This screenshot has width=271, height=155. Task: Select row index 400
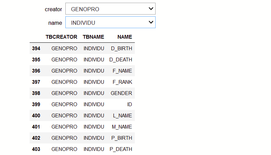click(x=36, y=116)
